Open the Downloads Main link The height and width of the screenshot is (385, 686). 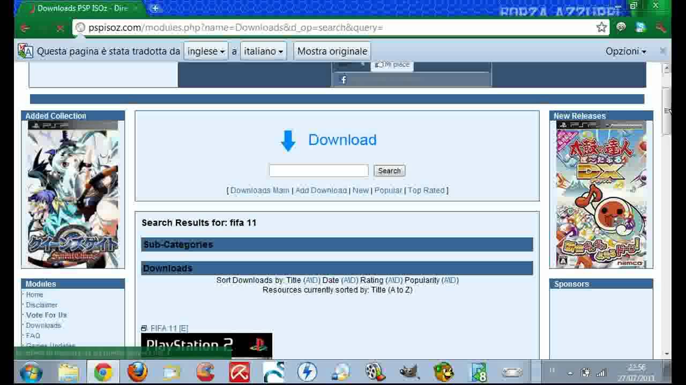pos(260,190)
